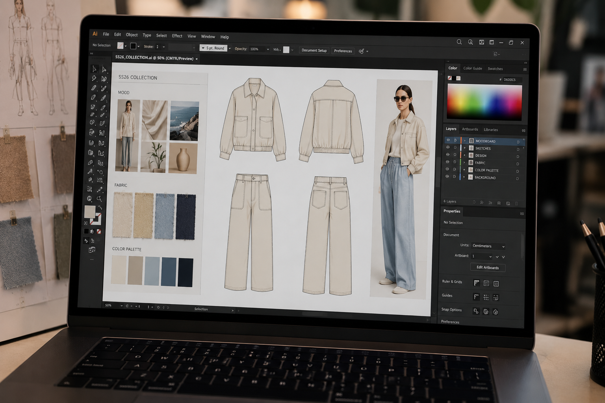Screen dimensions: 605x403
Task: Switch to the Swatches tab
Action: click(x=495, y=69)
